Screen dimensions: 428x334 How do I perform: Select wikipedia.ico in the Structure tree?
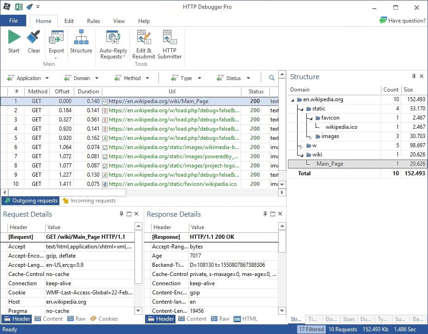pos(341,127)
